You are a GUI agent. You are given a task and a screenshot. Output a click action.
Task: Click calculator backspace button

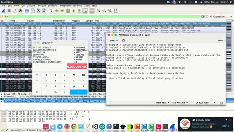click(83, 75)
